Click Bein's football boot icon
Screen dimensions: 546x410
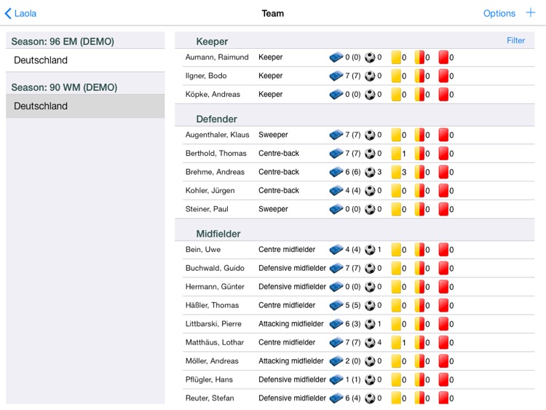336,250
